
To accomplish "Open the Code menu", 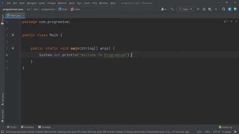I will click(42, 3).
